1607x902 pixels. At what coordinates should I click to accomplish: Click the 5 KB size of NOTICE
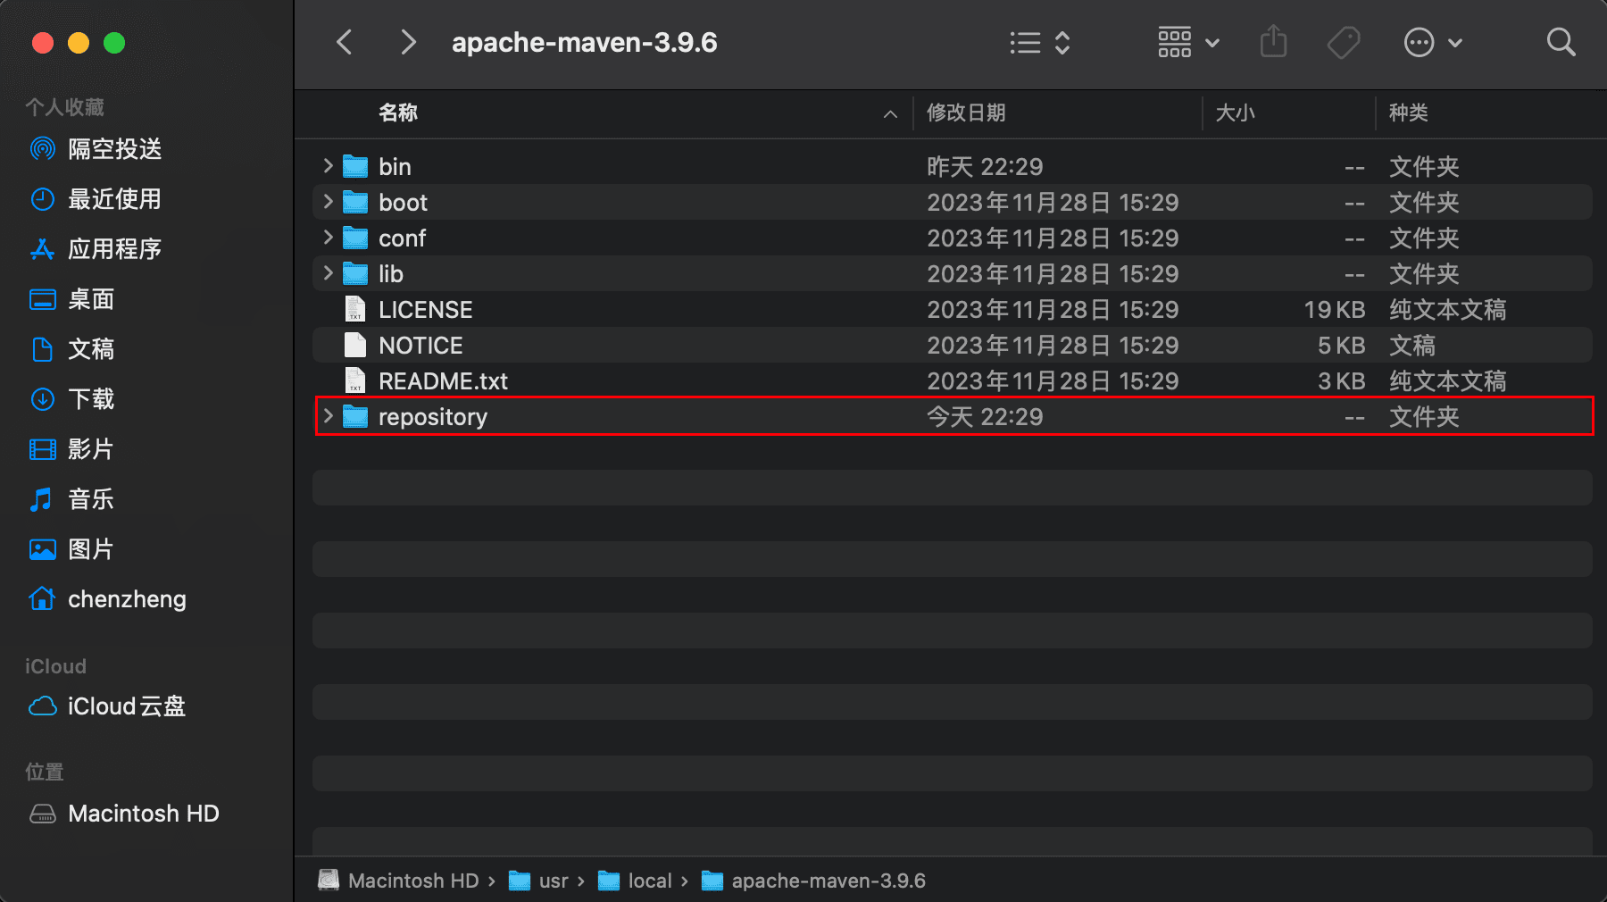(1342, 346)
